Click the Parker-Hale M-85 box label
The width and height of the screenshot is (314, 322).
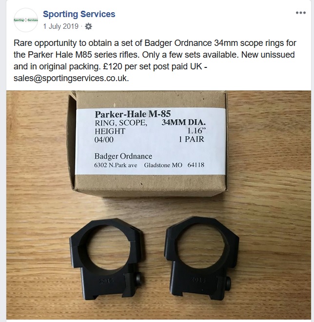(x=150, y=141)
